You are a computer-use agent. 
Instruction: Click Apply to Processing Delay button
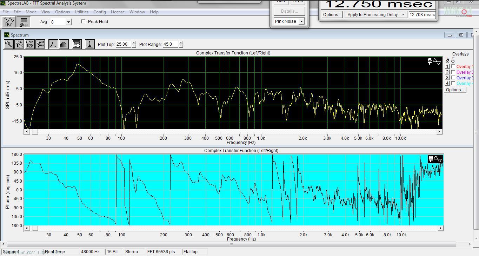tap(375, 15)
